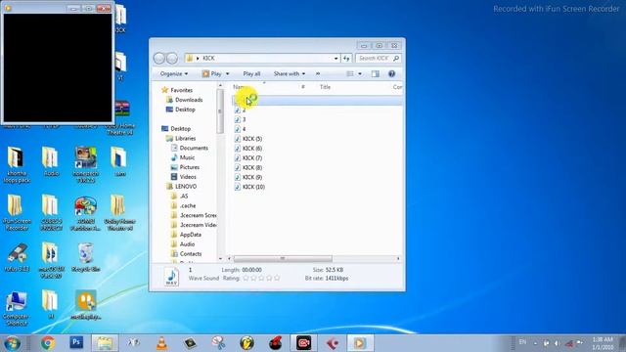Open VLC media player from the taskbar
The height and width of the screenshot is (352, 626).
(161, 343)
